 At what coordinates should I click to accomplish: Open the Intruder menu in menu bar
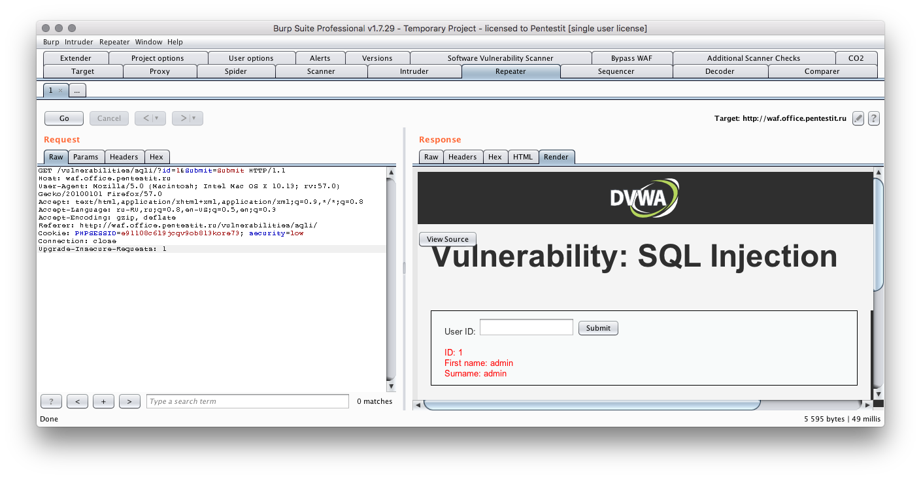click(79, 42)
